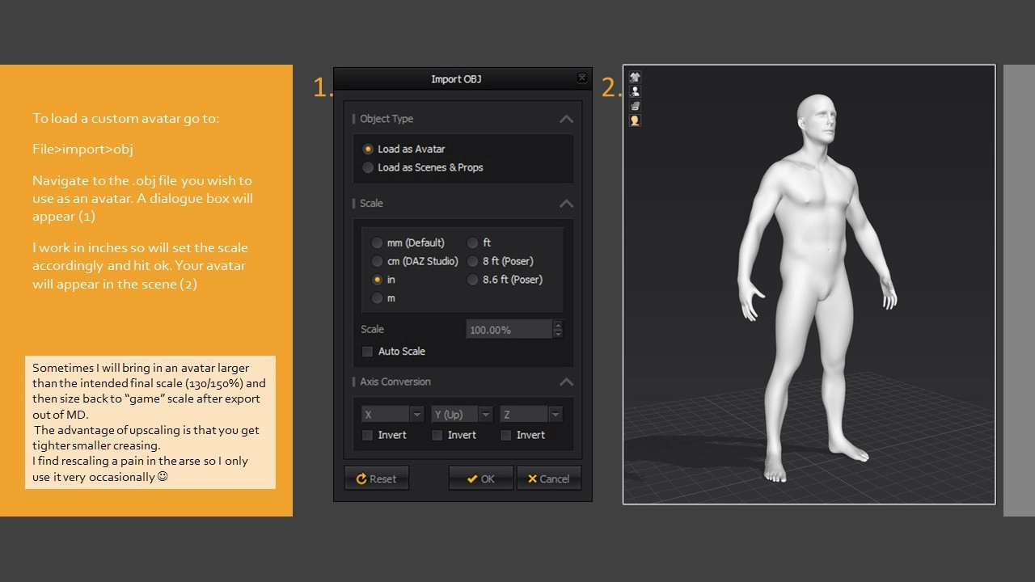This screenshot has width=1035, height=582.
Task: Click the OK button
Action: click(480, 479)
